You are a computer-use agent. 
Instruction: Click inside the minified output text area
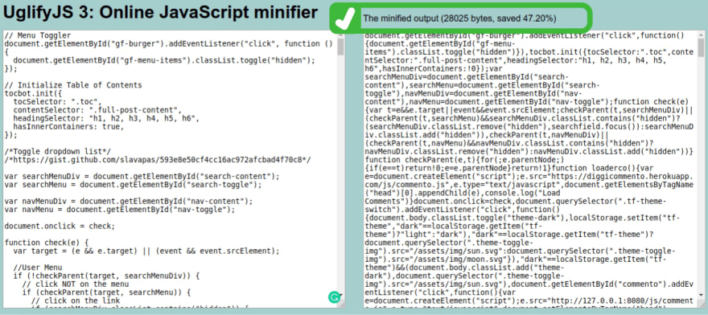pyautogui.click(x=531, y=170)
